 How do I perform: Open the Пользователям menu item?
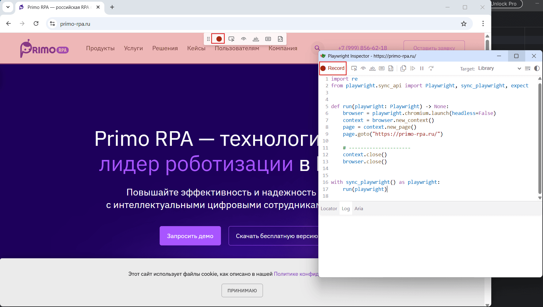click(237, 48)
